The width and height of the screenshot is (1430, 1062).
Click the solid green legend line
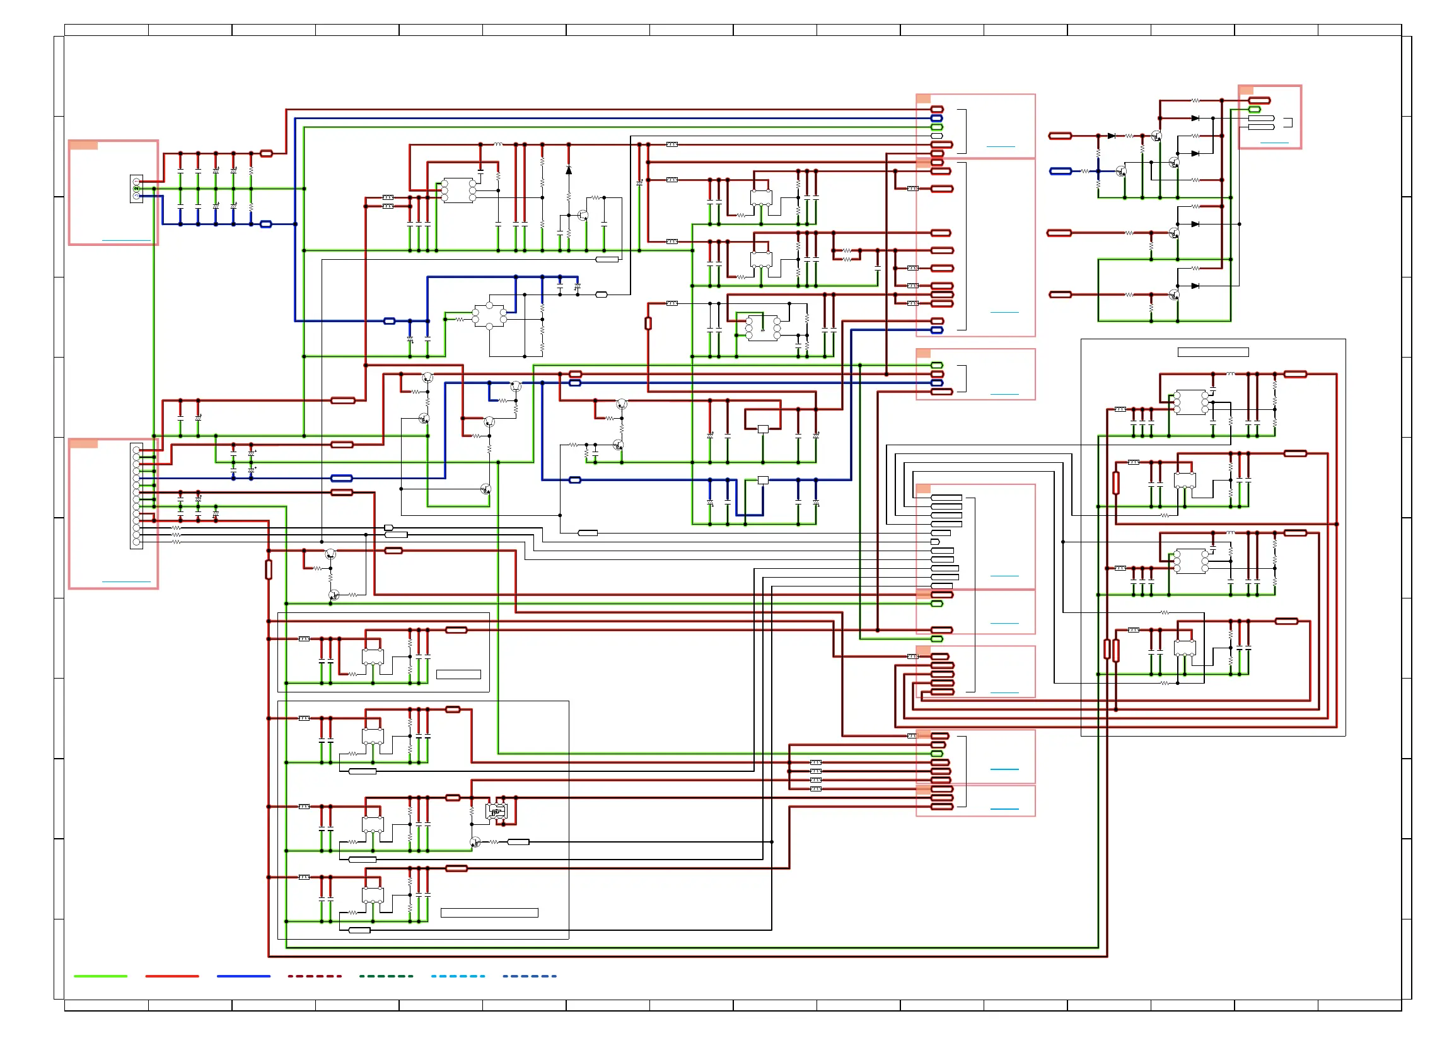pos(100,976)
